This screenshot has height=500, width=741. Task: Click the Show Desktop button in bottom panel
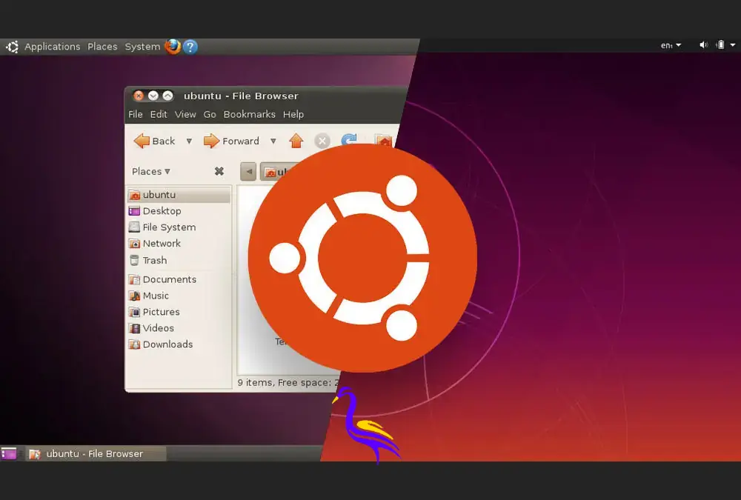tap(8, 453)
